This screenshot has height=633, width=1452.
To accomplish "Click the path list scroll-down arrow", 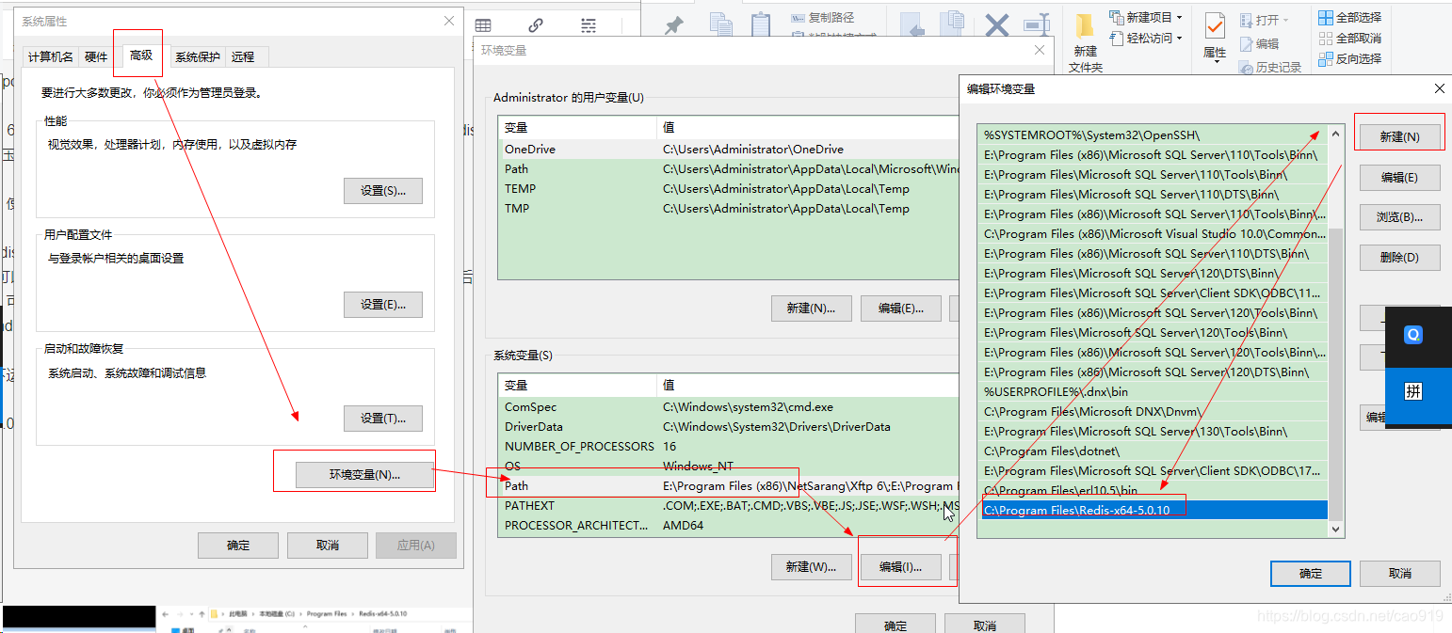I will pyautogui.click(x=1335, y=530).
